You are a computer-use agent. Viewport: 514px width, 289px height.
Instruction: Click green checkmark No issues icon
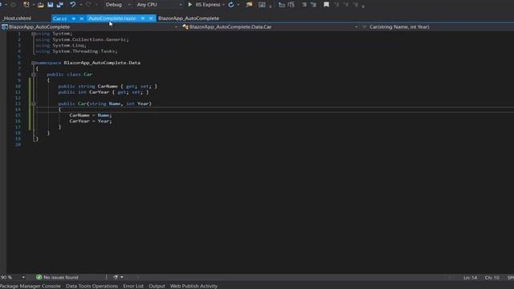[x=39, y=277]
